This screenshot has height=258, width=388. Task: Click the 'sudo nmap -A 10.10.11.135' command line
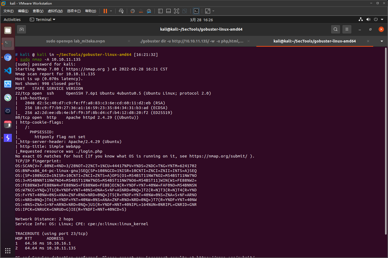tap(50, 59)
